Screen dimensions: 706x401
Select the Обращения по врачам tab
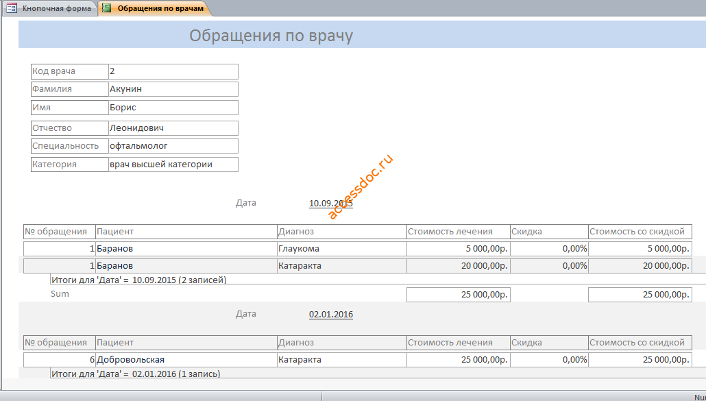156,8
